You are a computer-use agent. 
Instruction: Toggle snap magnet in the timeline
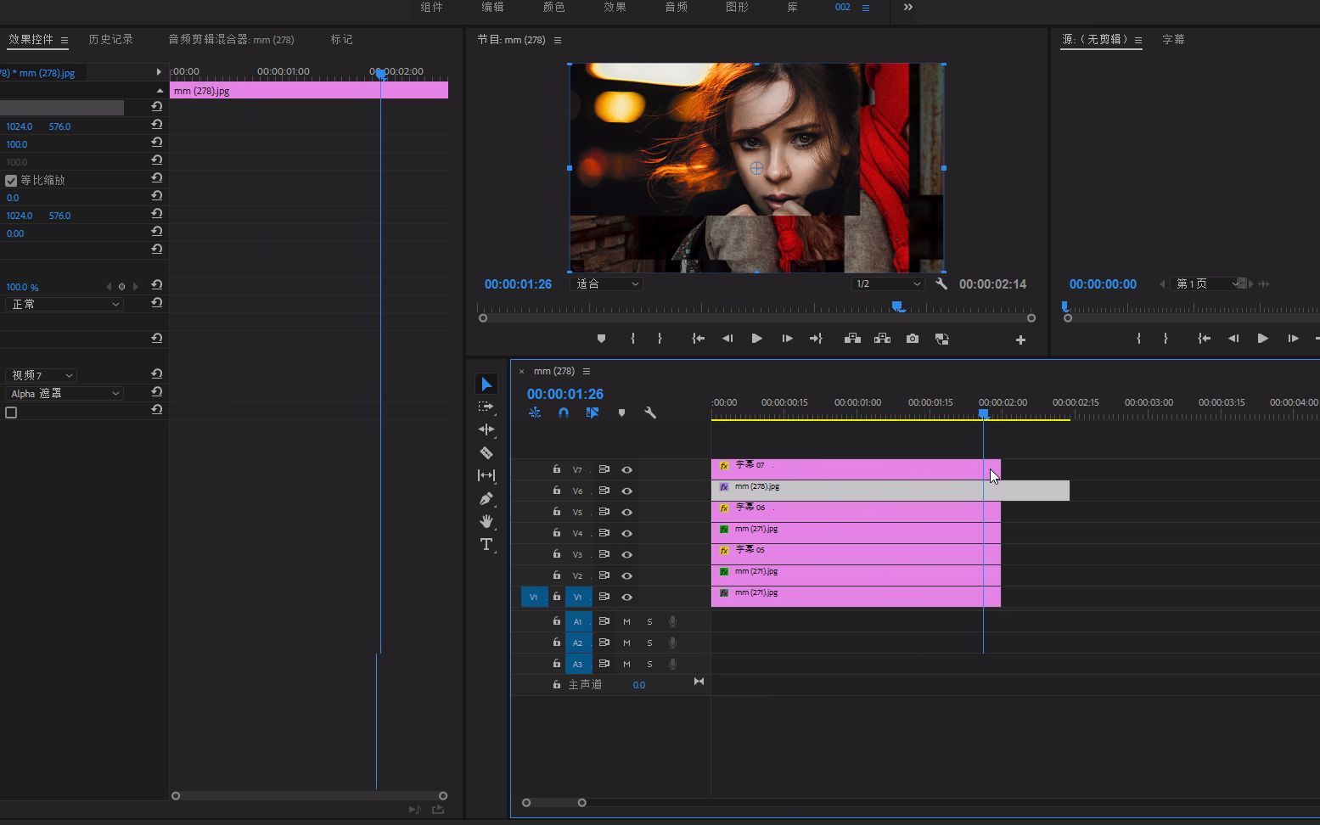click(564, 412)
